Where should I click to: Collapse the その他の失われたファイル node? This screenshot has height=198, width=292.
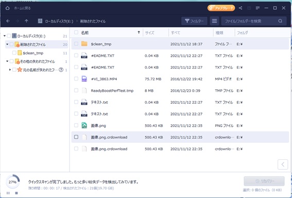7,61
